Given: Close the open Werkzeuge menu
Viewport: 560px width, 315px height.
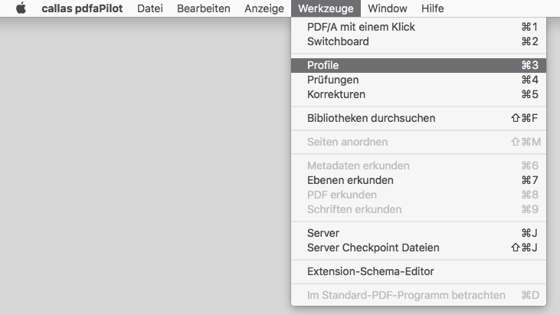Looking at the screenshot, I should pyautogui.click(x=326, y=8).
